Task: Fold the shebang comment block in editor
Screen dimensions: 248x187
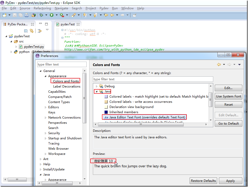Action: click(x=62, y=30)
